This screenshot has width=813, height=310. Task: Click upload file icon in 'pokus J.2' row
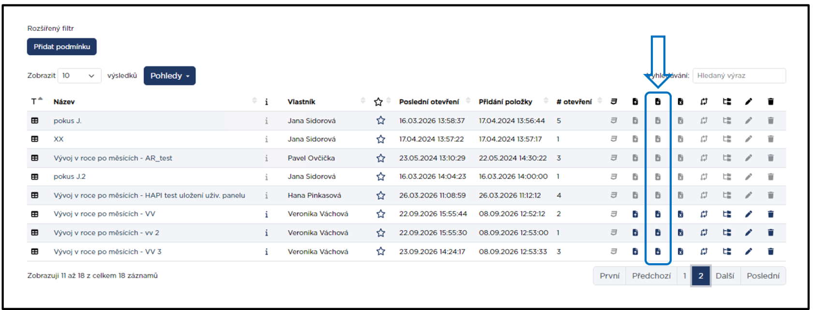[635, 177]
